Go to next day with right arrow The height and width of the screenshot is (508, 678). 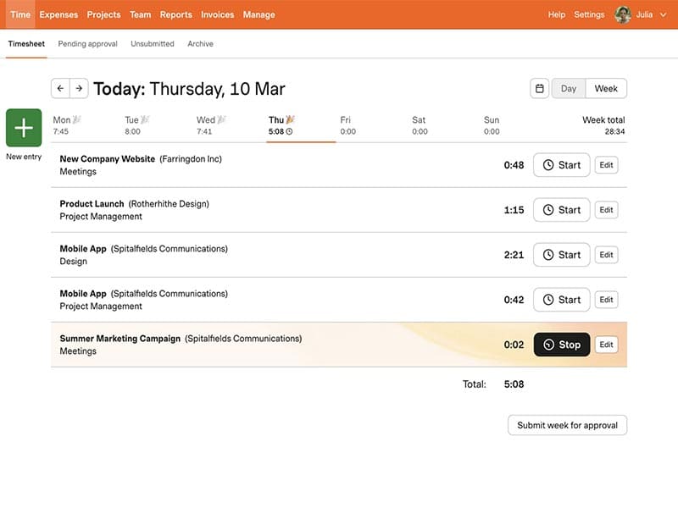pyautogui.click(x=79, y=88)
